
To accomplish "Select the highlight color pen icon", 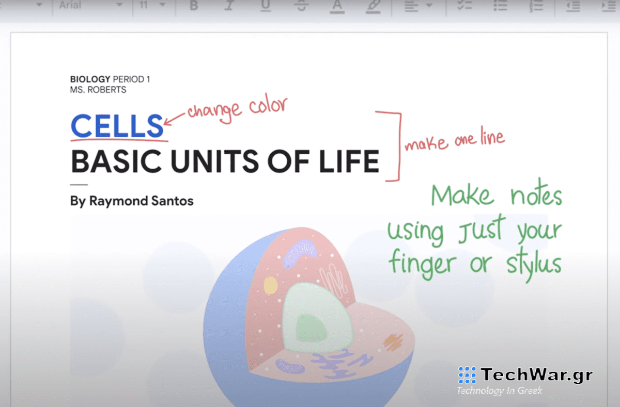I will click(x=372, y=6).
